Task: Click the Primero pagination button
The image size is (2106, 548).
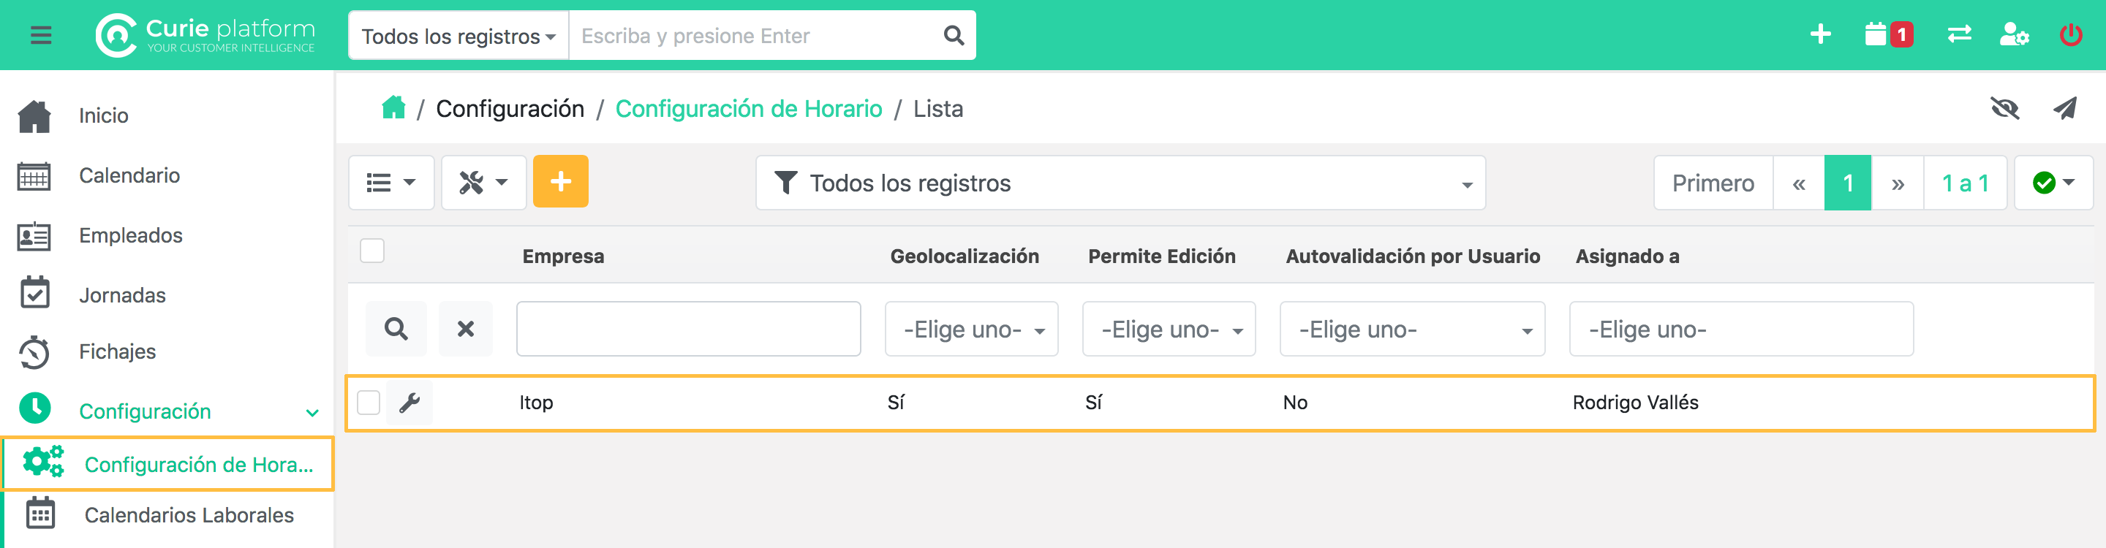Action: coord(1713,183)
